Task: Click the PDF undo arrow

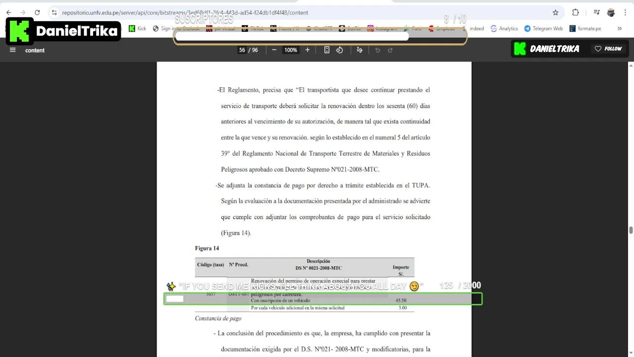Action: (377, 50)
